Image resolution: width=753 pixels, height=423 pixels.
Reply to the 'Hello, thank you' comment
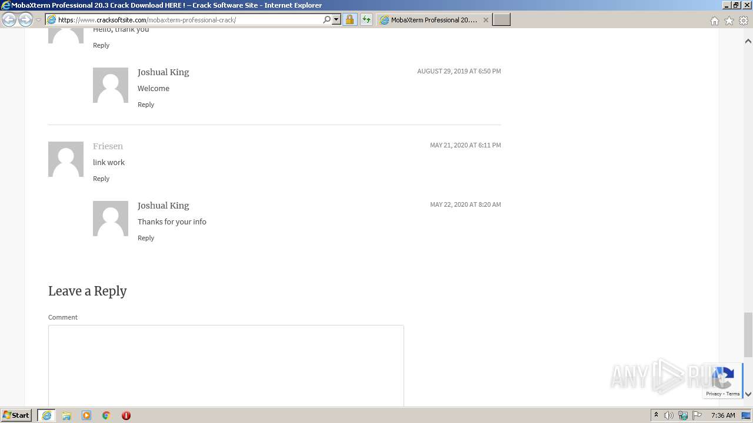101,45
